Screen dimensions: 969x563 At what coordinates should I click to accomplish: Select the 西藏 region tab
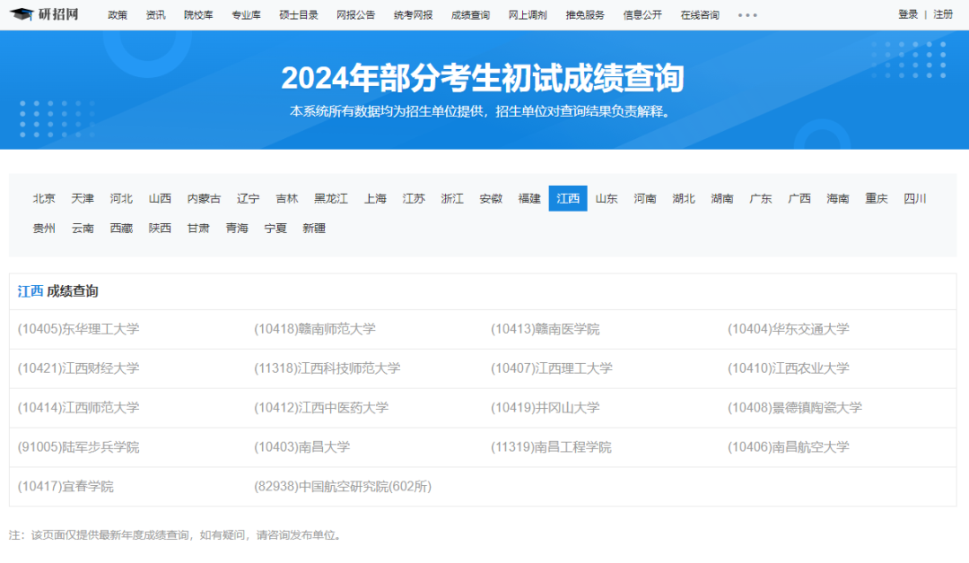point(121,228)
